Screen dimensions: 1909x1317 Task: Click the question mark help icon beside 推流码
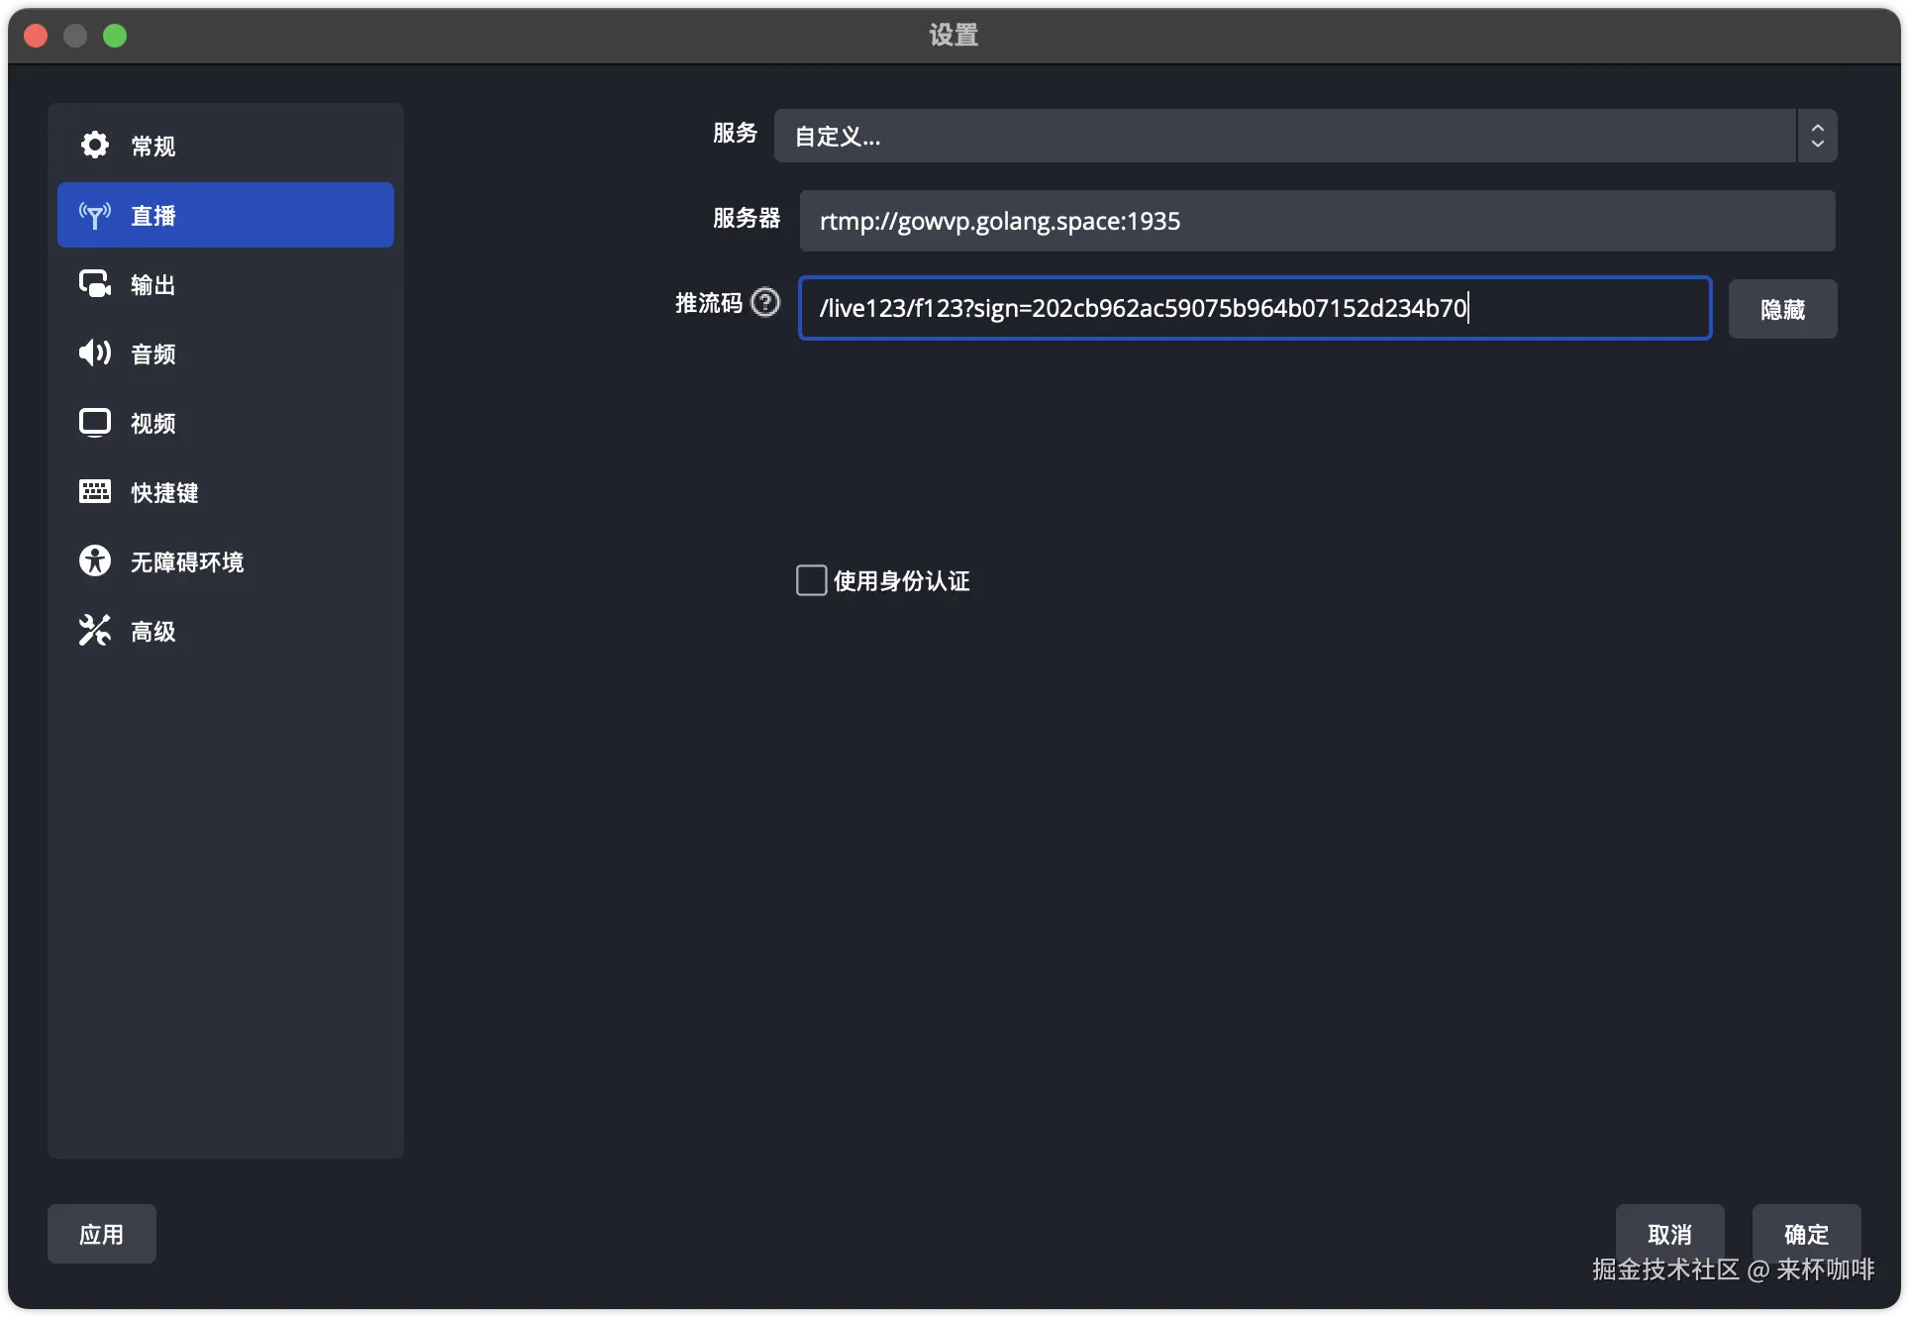click(x=765, y=302)
